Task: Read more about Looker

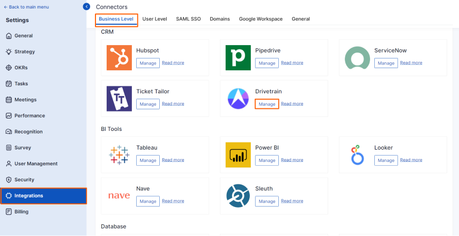Action: click(411, 160)
